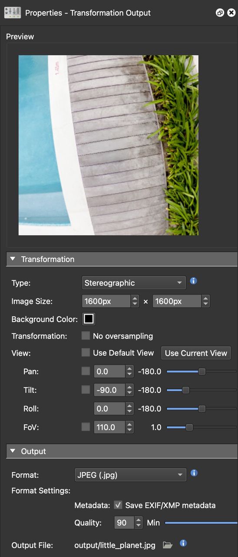Open folder icon to browse output file
238x557 pixels.
(168, 545)
